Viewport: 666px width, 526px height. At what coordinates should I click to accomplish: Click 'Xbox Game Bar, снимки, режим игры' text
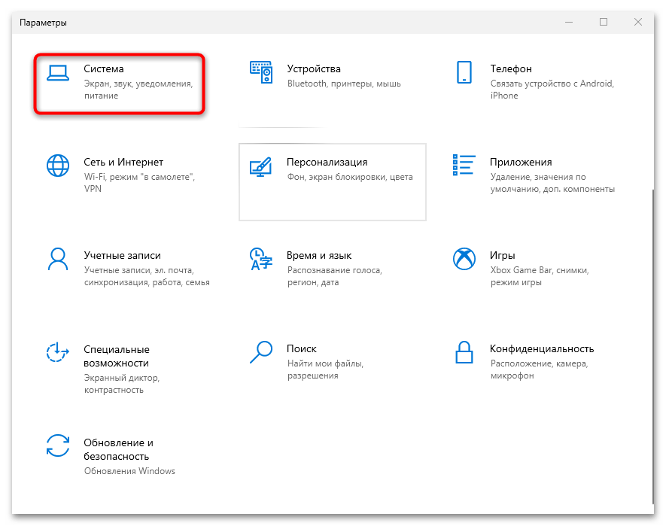[x=540, y=276]
